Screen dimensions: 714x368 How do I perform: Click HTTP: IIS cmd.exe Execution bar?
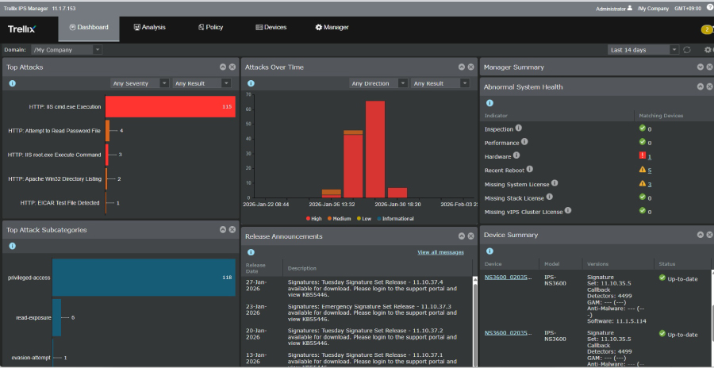pyautogui.click(x=171, y=106)
